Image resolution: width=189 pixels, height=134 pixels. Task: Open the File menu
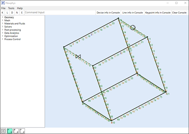pos(3,8)
